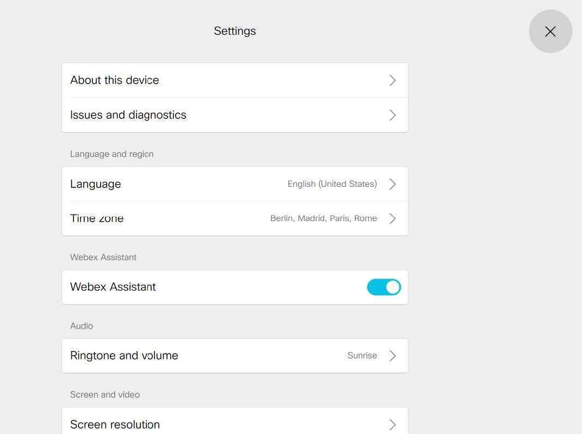
Task: Click the Webex Assistant row label
Action: coord(113,287)
